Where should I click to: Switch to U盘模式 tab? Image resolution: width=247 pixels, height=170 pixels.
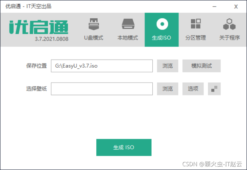click(x=94, y=30)
